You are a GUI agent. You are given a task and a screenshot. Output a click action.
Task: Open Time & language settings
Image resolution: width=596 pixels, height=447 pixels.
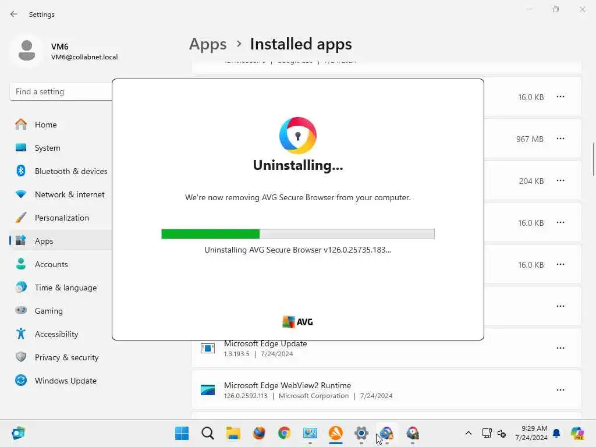[61, 288]
